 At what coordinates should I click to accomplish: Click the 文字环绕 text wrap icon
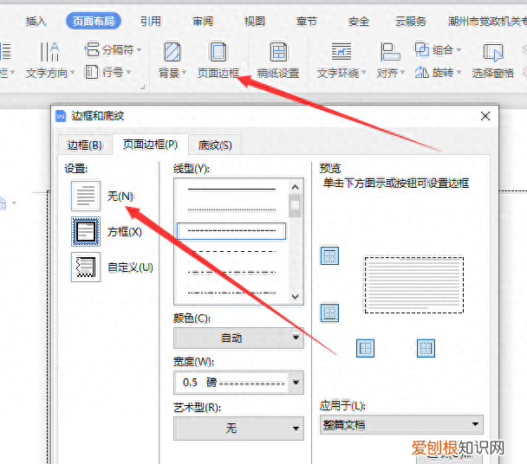coord(341,52)
